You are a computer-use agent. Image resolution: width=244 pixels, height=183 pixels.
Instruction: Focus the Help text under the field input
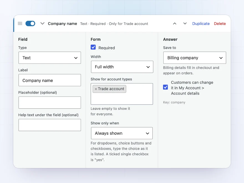click(50, 125)
